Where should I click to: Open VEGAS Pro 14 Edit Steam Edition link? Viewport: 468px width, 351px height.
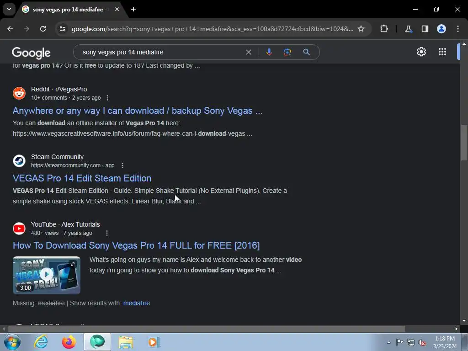(x=82, y=178)
